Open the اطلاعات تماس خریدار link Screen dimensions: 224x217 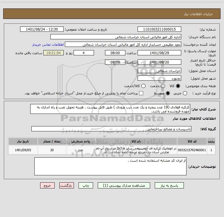pos(48,45)
